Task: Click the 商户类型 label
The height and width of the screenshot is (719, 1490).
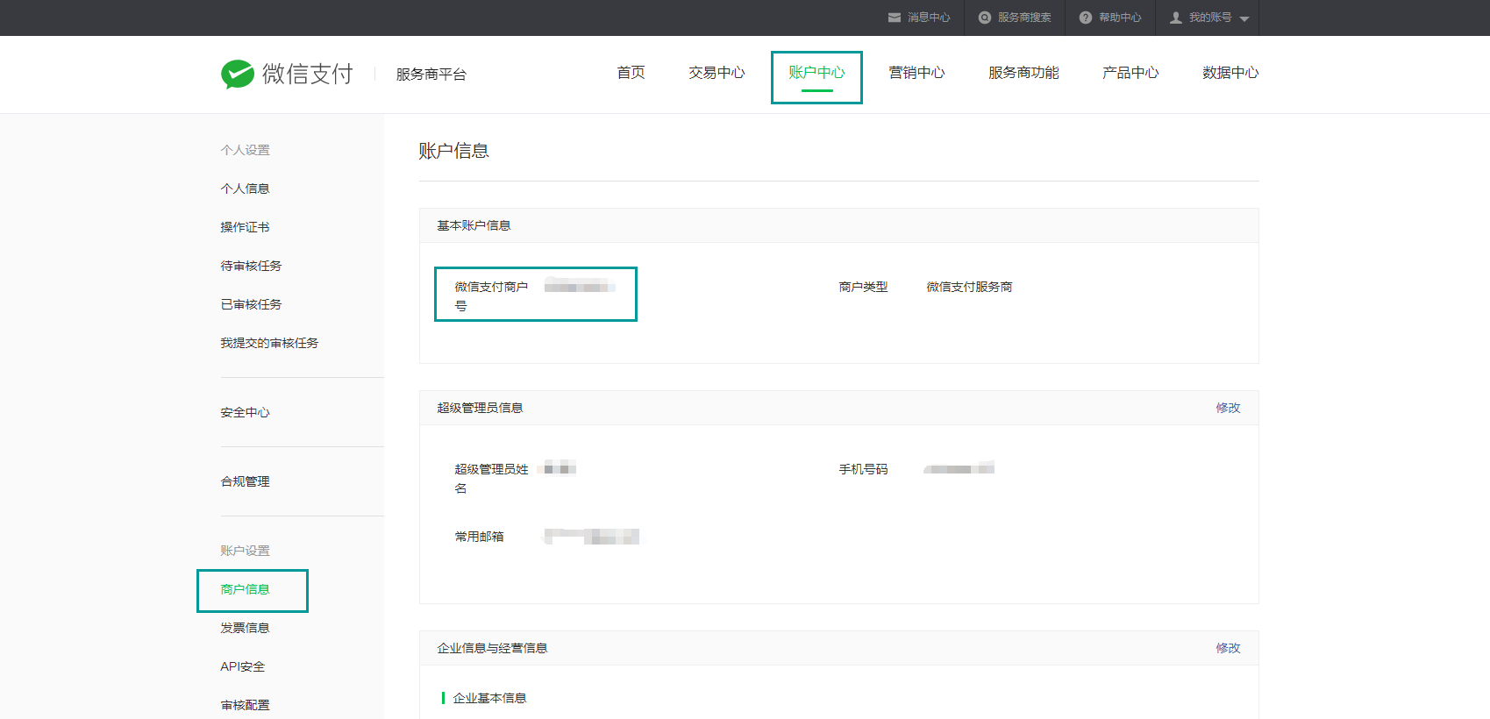Action: point(863,287)
